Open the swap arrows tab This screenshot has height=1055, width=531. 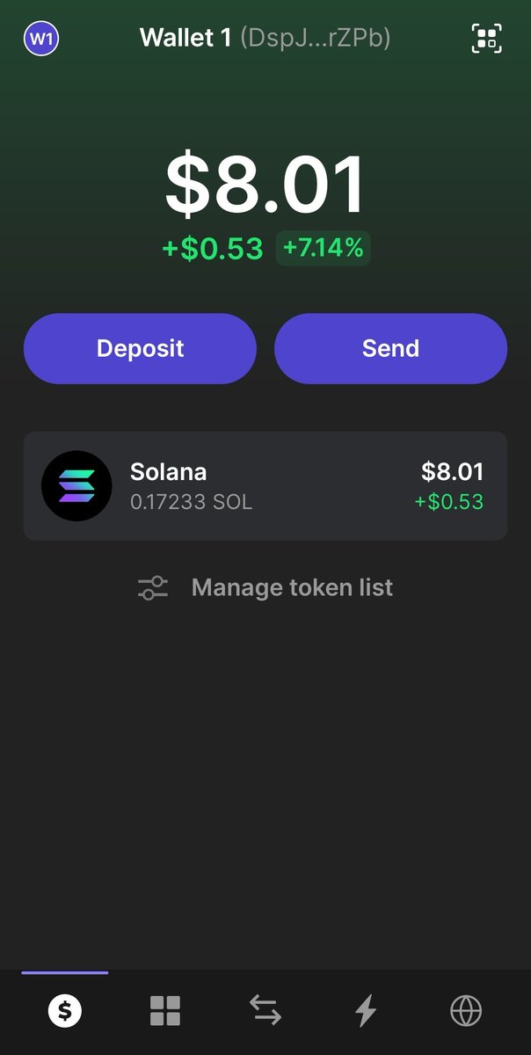click(x=265, y=1011)
